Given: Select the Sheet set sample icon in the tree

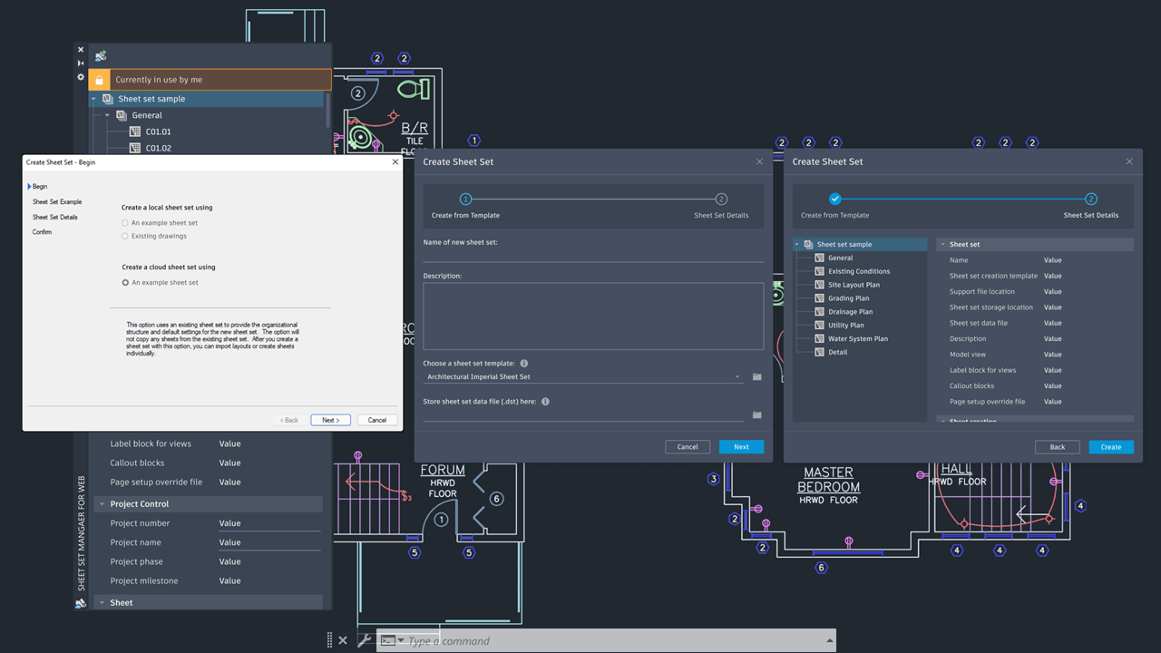Looking at the screenshot, I should click(x=108, y=99).
